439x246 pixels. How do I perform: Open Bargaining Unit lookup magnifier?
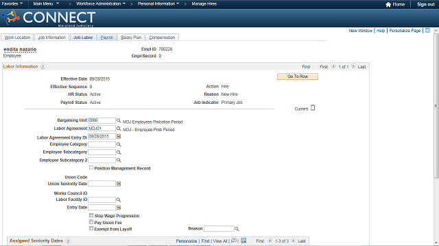pyautogui.click(x=119, y=120)
